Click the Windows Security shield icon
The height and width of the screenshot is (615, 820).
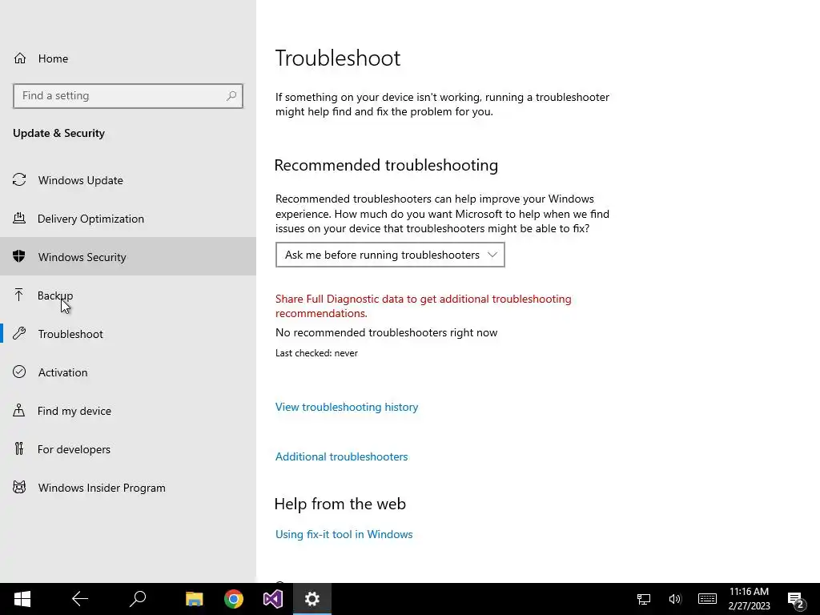tap(19, 256)
